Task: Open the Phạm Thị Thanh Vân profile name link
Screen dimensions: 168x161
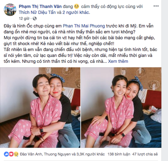Action: tap(40, 7)
